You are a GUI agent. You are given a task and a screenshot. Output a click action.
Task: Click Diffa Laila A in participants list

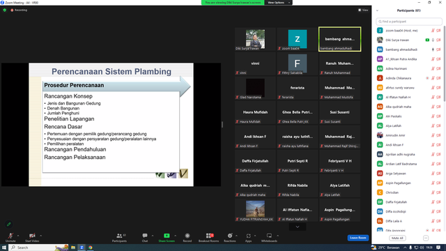point(394,221)
